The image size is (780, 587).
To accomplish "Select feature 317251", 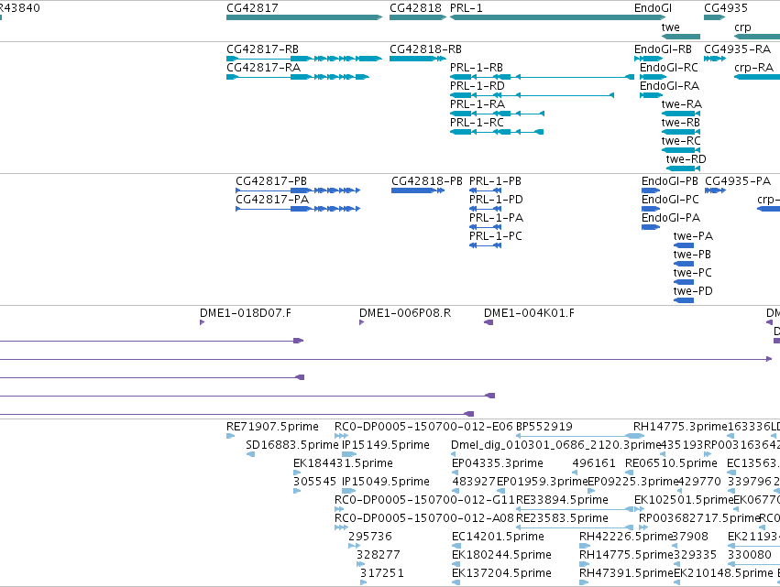I will click(x=382, y=573).
